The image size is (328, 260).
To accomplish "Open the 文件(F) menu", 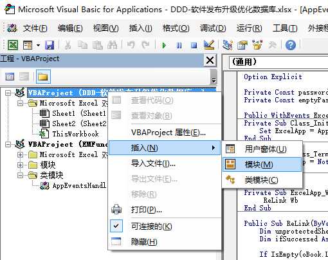I will [x=35, y=28].
